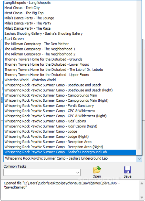This screenshot has width=145, height=201.
Task: Pick Whispering Rock - Campgrounds Main
Action: pyautogui.click(x=70, y=95)
